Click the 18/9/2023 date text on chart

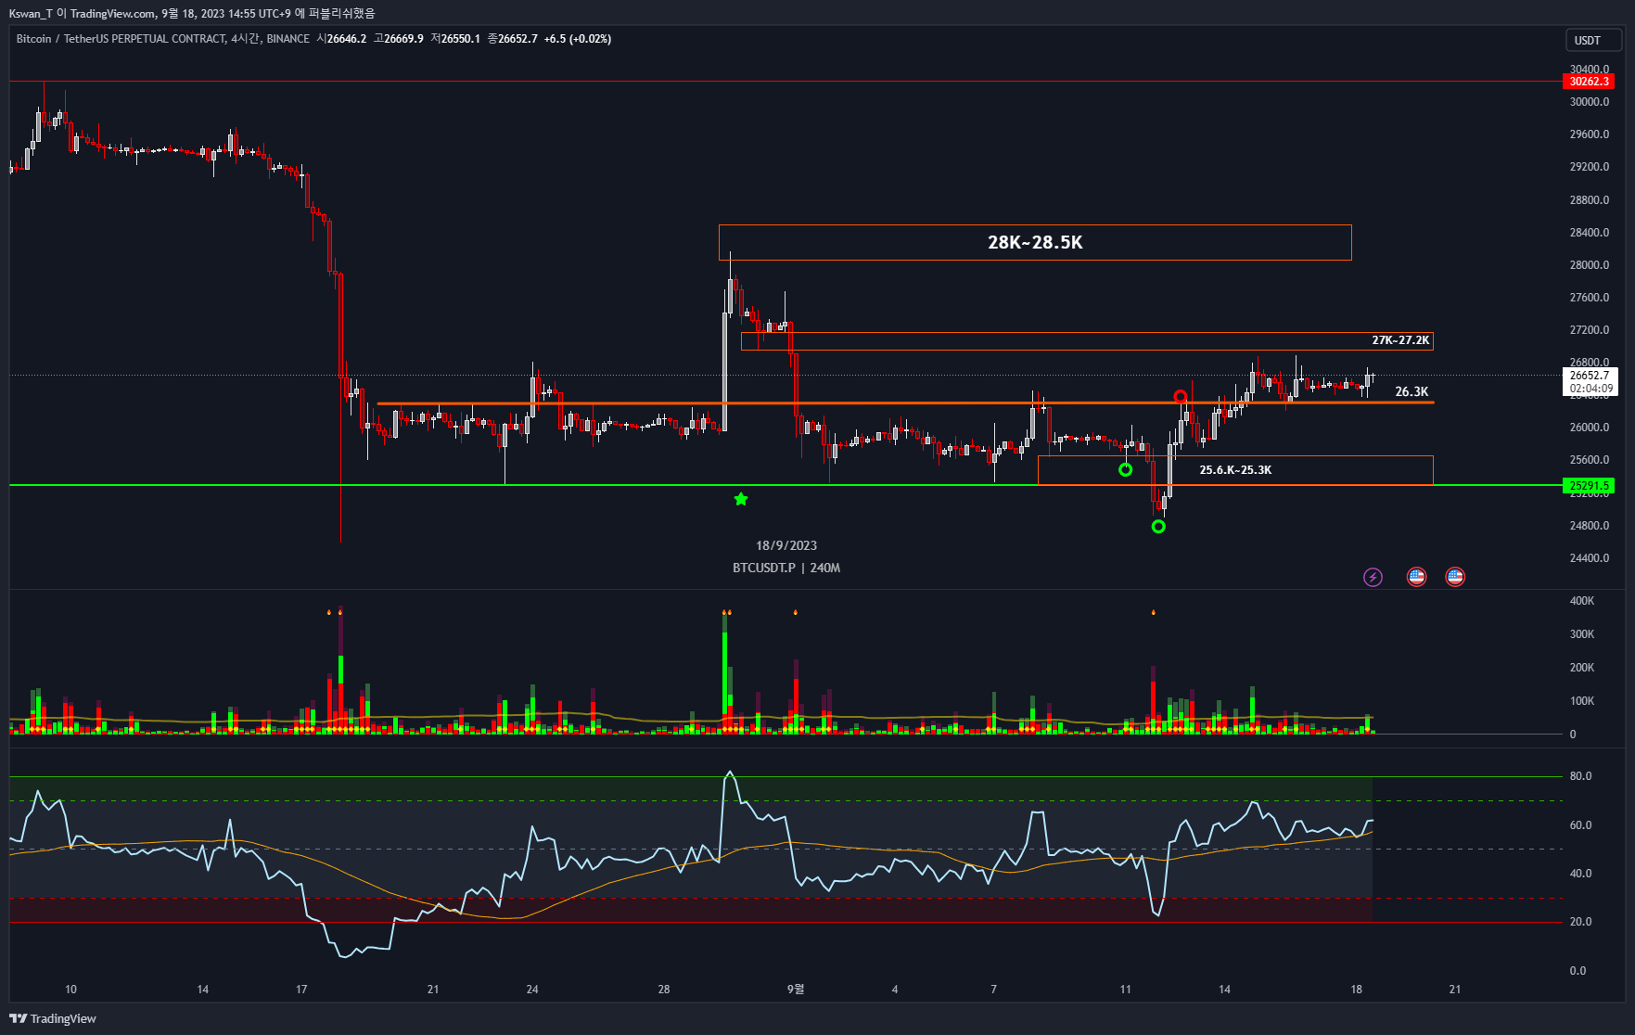[x=786, y=545]
